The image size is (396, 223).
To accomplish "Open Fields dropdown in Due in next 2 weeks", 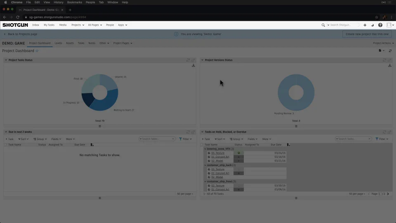I will [x=56, y=139].
